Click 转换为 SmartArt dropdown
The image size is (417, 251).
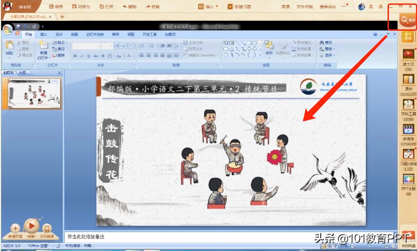[201, 55]
